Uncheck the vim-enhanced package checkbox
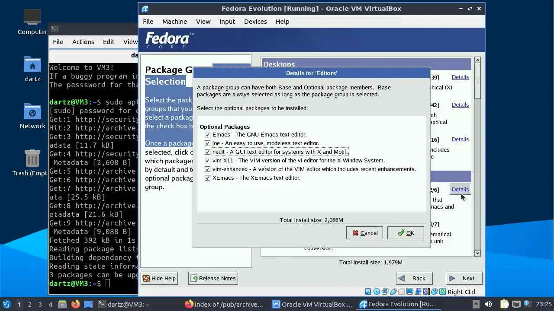This screenshot has width=554, height=311. [207, 169]
